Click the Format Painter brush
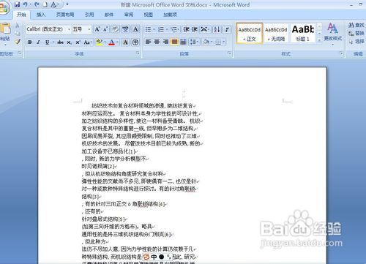Screen dimensions: 366x264 [x=18, y=42]
